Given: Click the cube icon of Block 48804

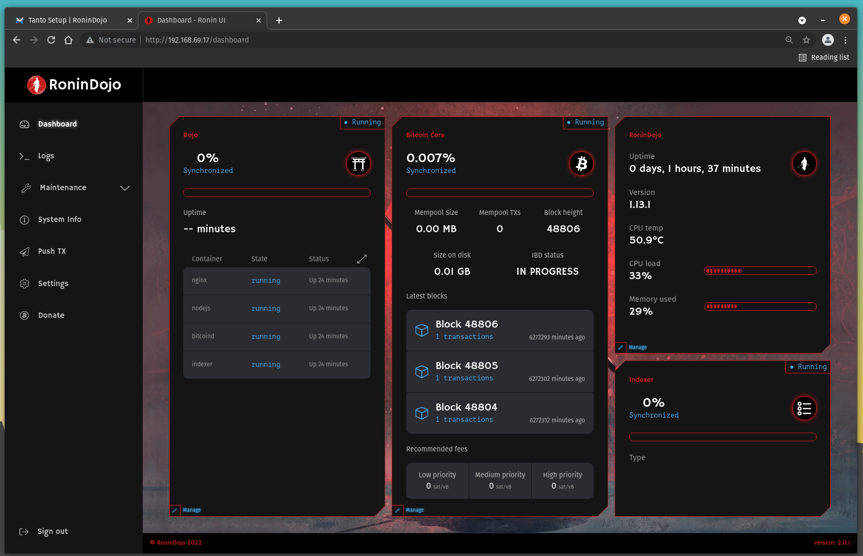Looking at the screenshot, I should tap(422, 413).
